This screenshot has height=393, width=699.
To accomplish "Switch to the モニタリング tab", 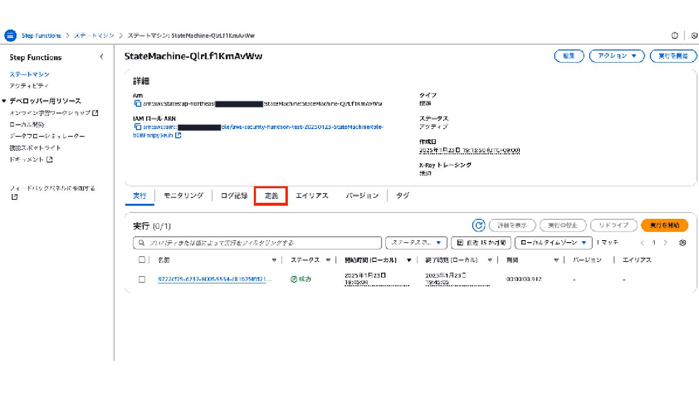I will 183,196.
